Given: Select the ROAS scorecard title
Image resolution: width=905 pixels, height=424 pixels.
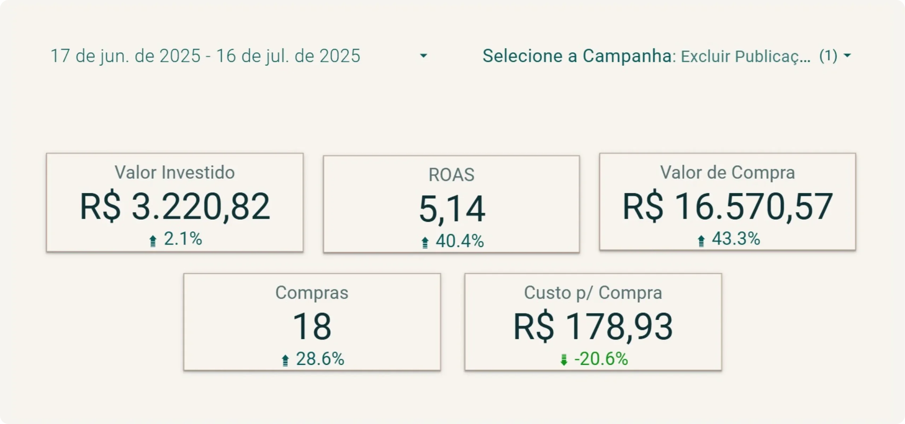Looking at the screenshot, I should [451, 175].
